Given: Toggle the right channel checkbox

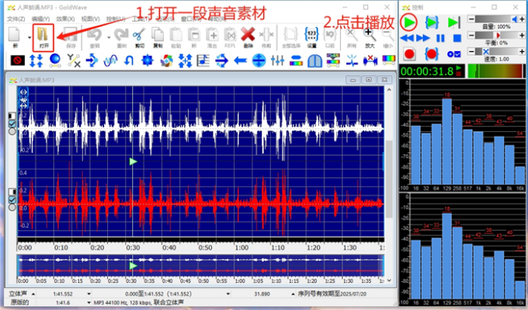Looking at the screenshot, I should point(12,200).
